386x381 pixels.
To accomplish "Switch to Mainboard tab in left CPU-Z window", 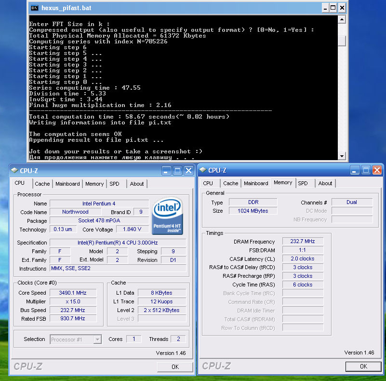I will click(x=67, y=184).
